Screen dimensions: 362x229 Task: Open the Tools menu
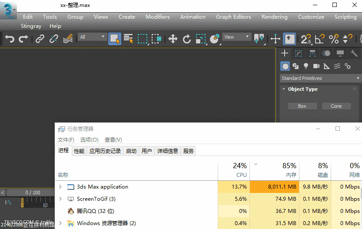coord(50,17)
